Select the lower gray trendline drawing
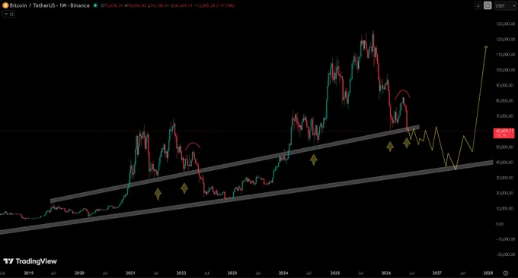 (x=246, y=197)
